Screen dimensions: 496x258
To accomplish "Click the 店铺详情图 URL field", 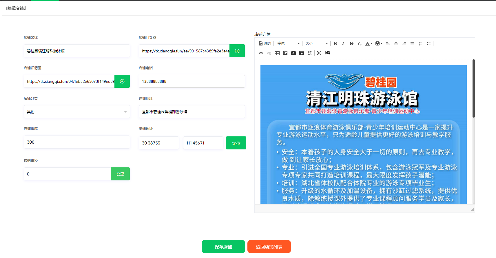I will (69, 81).
